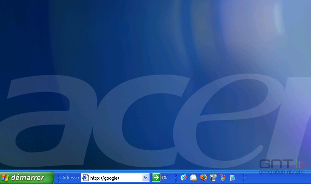Image resolution: width=311 pixels, height=184 pixels.
Task: Click the Adresse toolbar label
Action: coord(71,178)
